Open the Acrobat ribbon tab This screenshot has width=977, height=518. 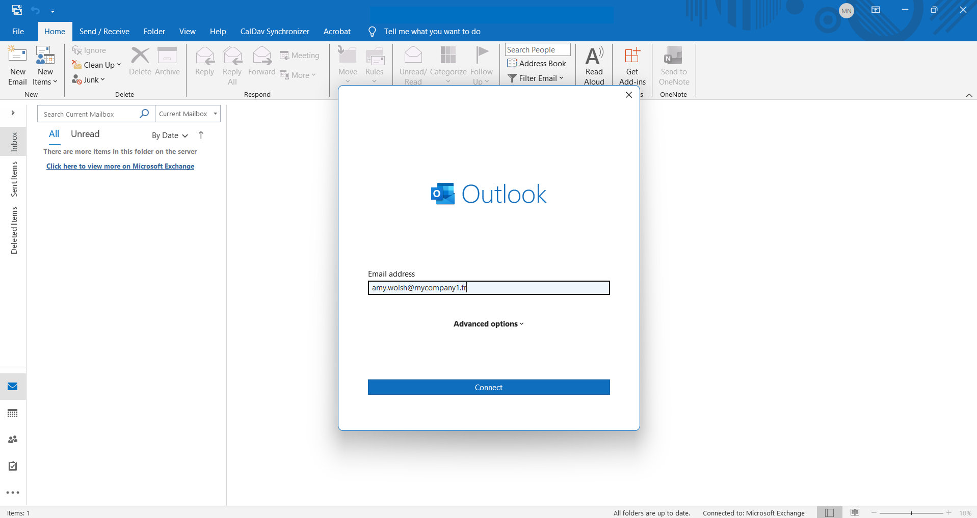337,32
